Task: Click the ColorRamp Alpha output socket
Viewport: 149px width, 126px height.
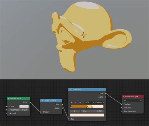Action: (106, 97)
